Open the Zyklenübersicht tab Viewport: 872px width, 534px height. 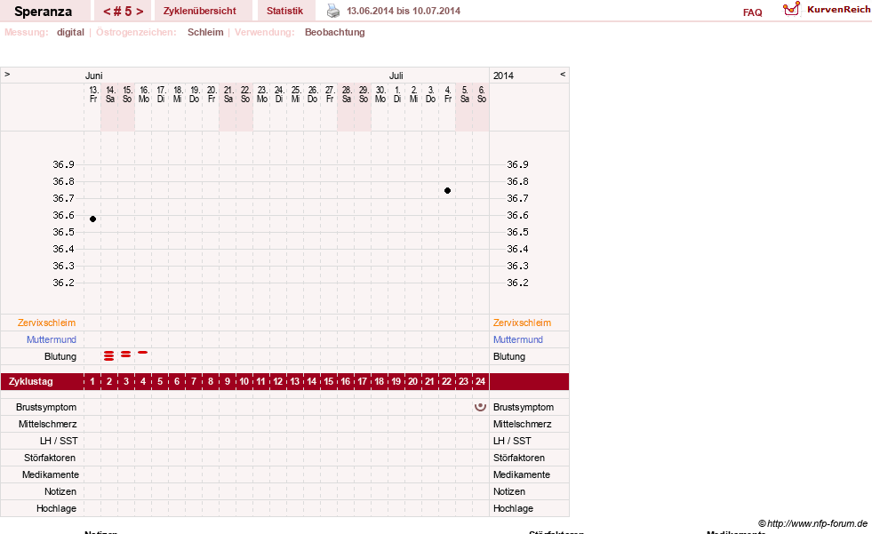point(200,11)
